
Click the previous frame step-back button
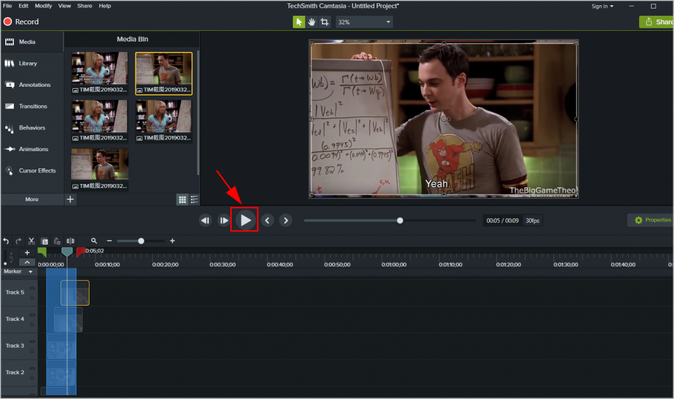pyautogui.click(x=205, y=220)
